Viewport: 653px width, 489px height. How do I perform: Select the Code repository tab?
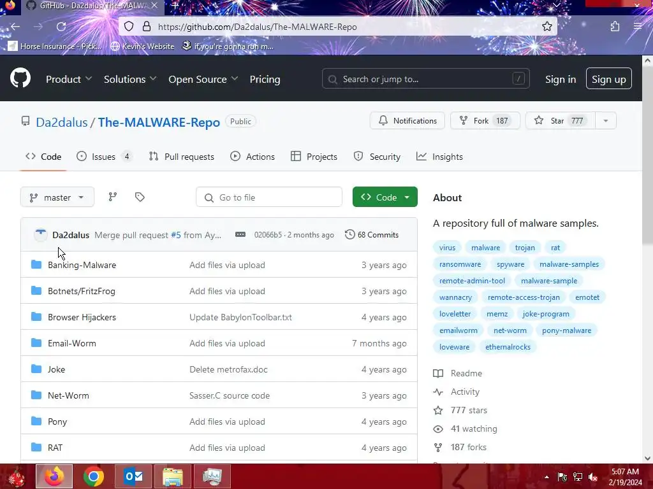(43, 157)
